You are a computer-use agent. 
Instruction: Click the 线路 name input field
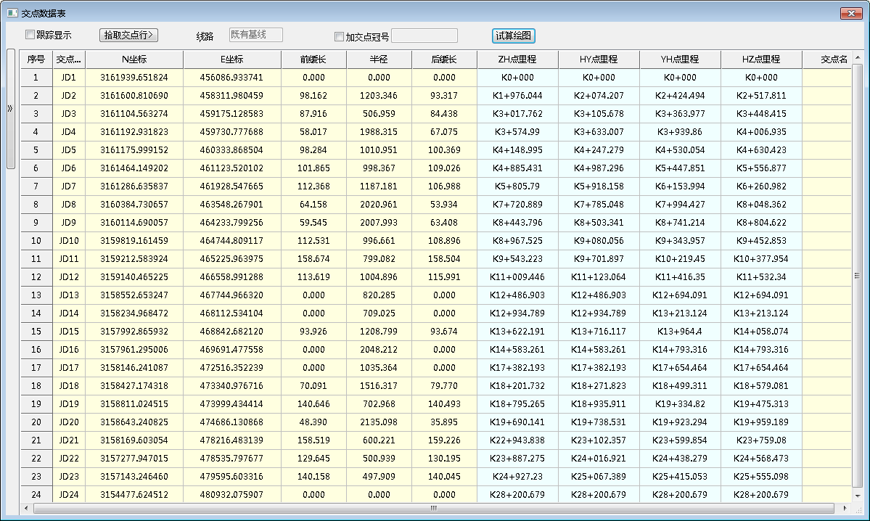click(255, 35)
